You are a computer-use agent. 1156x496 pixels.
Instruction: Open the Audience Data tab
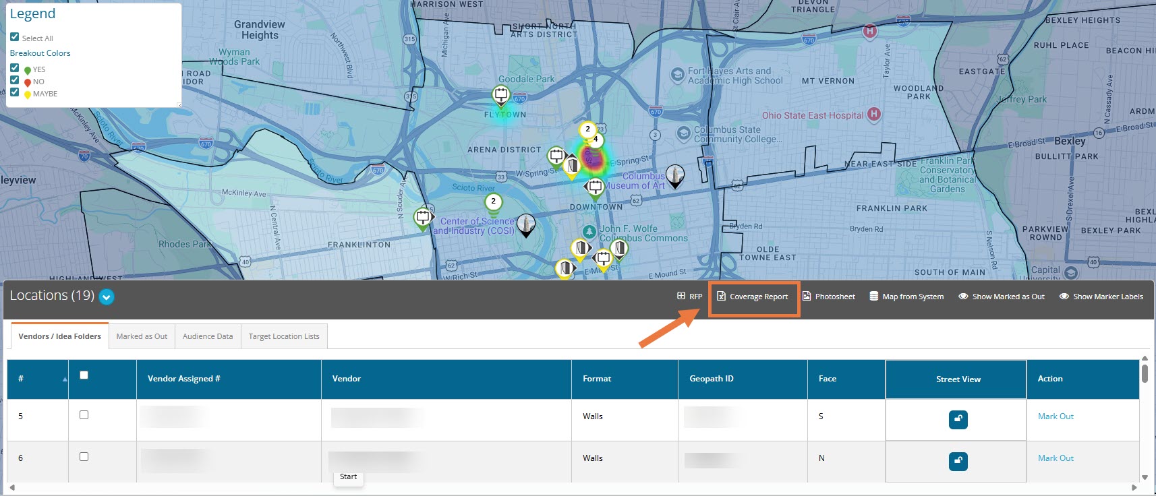[x=207, y=336]
